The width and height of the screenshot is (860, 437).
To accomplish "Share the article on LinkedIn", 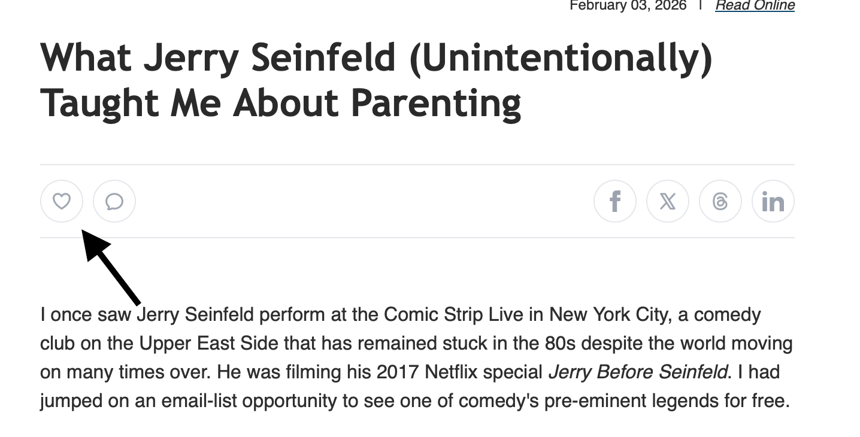I will [773, 201].
